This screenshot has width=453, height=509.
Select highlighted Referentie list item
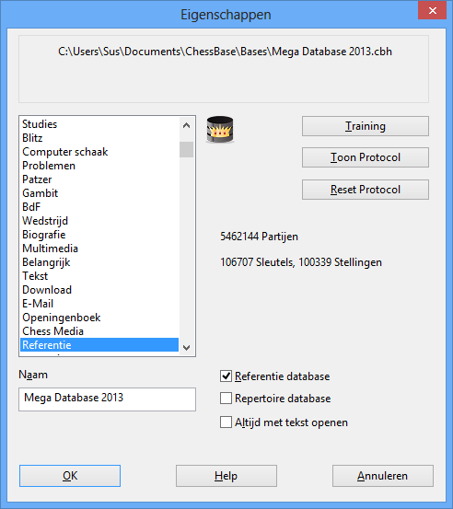99,345
